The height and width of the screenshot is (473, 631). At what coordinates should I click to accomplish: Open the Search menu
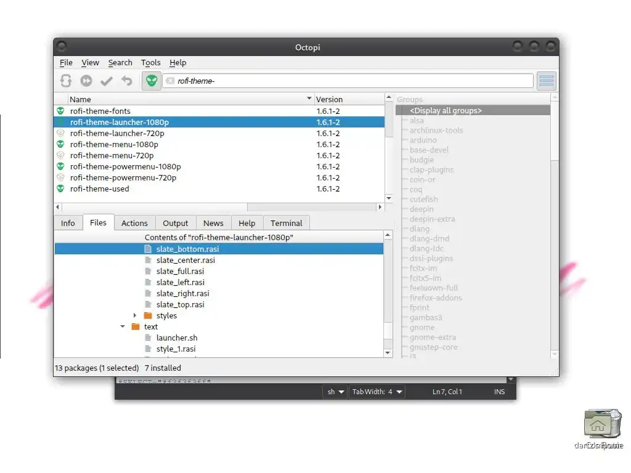point(120,63)
